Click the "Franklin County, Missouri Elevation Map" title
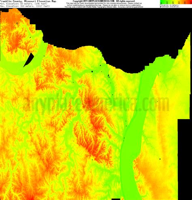192x200 pixels. coord(28,1)
